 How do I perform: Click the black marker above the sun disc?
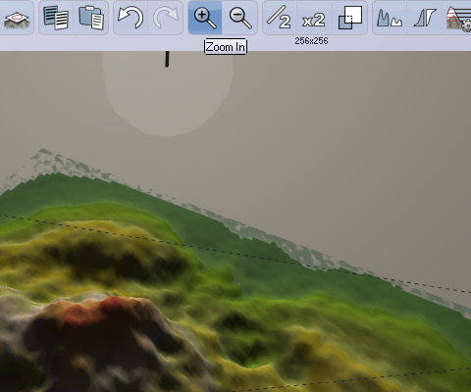pyautogui.click(x=167, y=59)
